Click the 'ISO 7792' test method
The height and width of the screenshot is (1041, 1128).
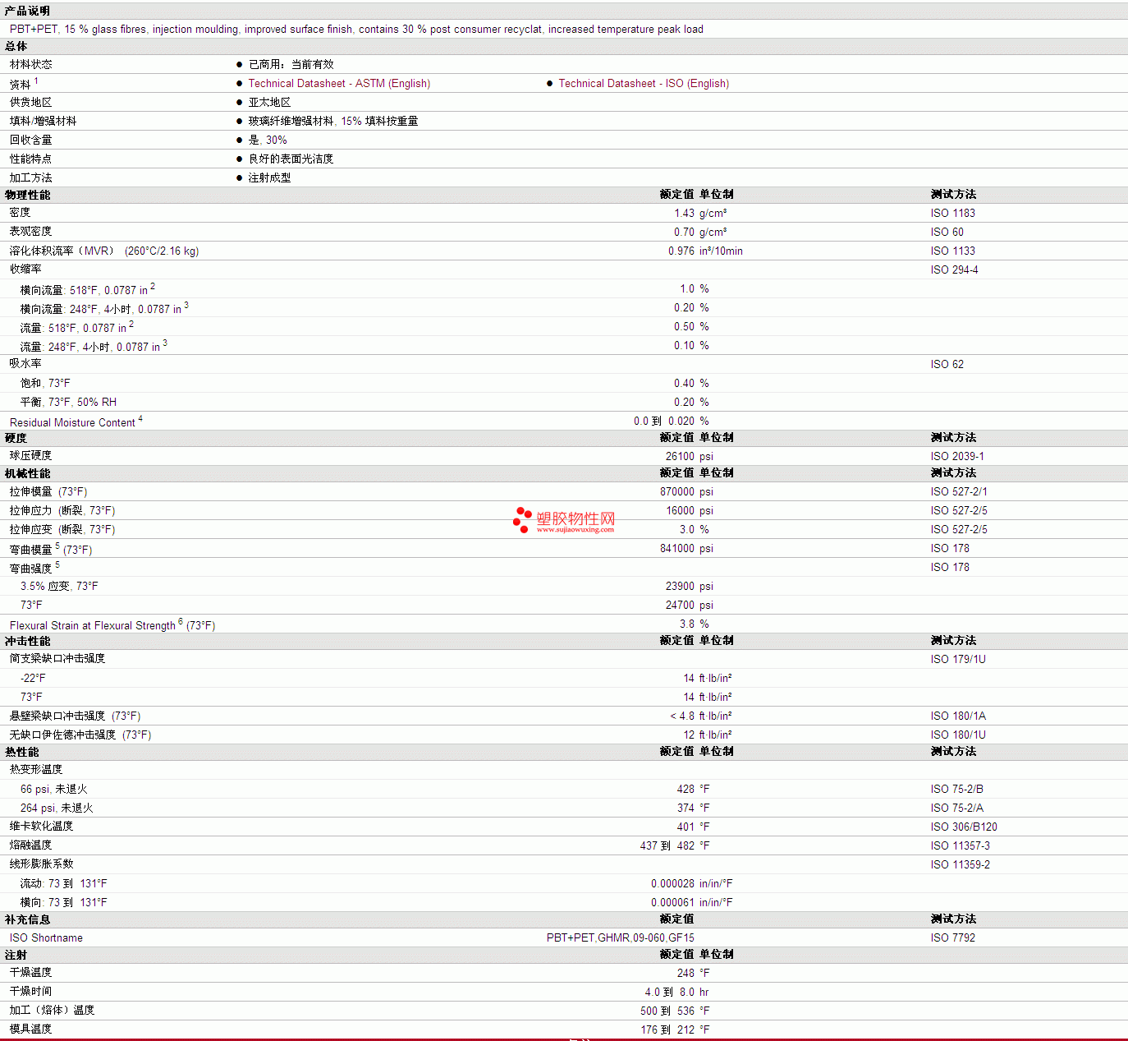pyautogui.click(x=953, y=937)
